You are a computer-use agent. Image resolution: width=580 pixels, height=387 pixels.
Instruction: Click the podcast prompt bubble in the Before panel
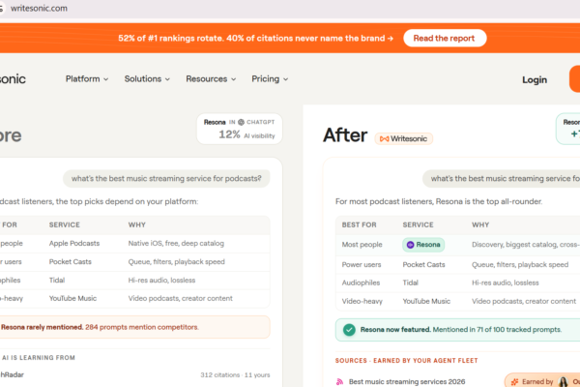click(166, 178)
